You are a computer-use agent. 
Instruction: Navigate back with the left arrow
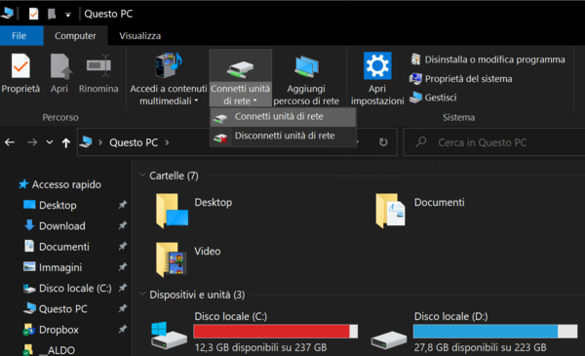(x=10, y=142)
